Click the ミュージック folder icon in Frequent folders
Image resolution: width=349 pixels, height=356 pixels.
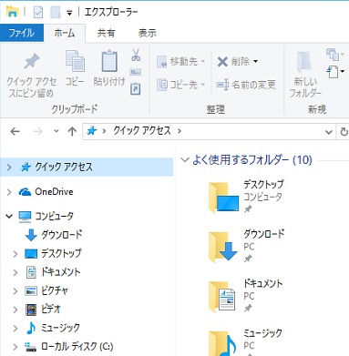[x=223, y=343]
